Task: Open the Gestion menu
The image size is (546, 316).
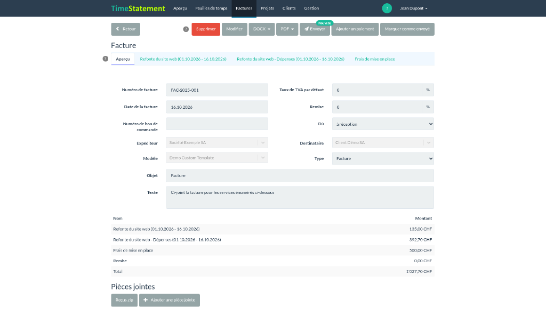Action: 311,9
